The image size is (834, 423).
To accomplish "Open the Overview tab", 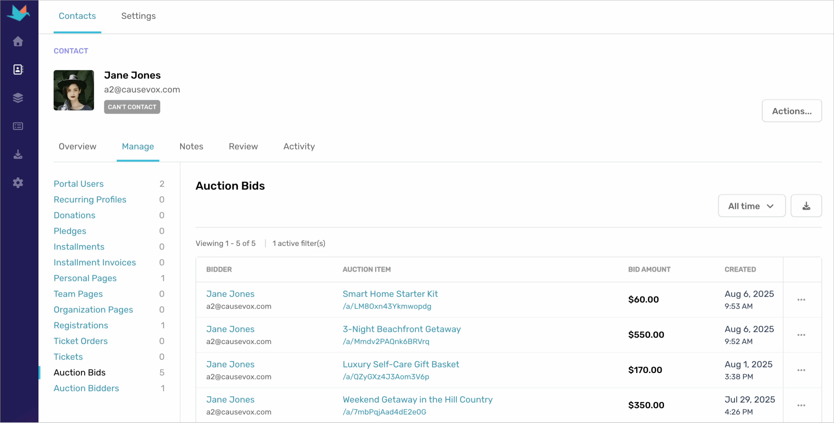I will [x=78, y=146].
